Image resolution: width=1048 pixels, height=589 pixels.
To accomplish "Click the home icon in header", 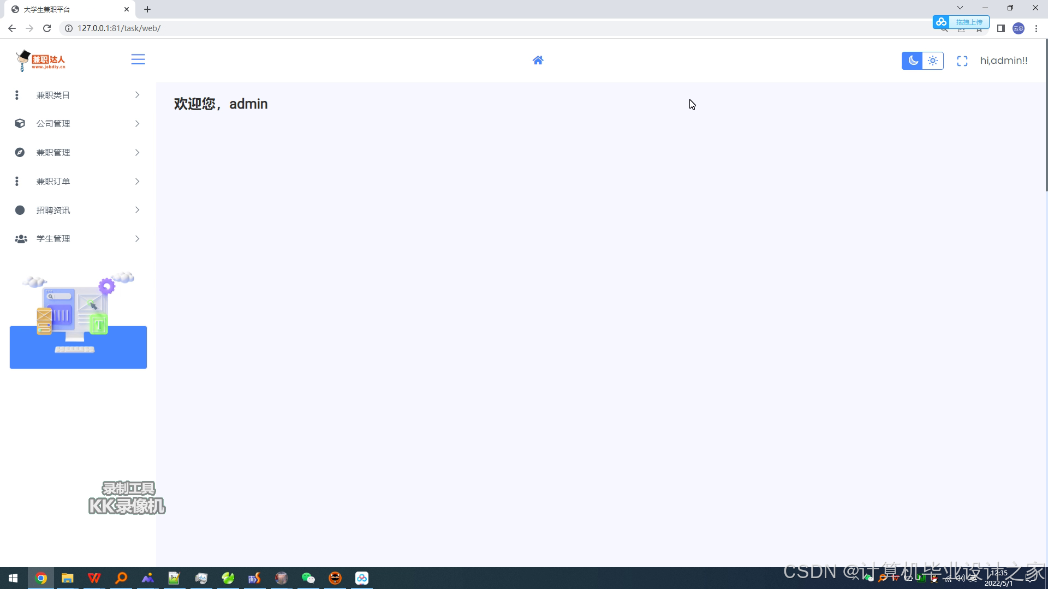I will [x=538, y=60].
